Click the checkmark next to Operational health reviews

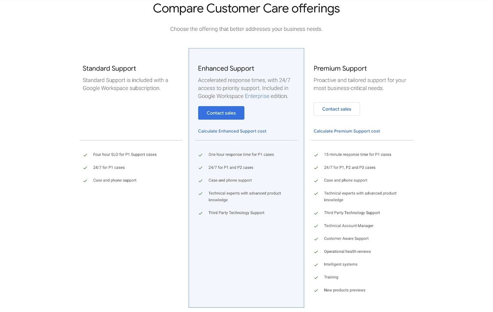(316, 251)
